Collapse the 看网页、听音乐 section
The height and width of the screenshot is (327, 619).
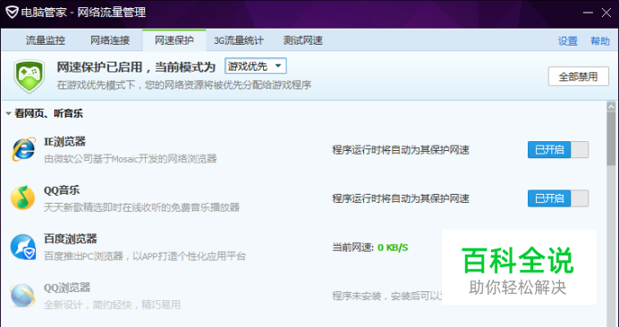click(x=8, y=114)
